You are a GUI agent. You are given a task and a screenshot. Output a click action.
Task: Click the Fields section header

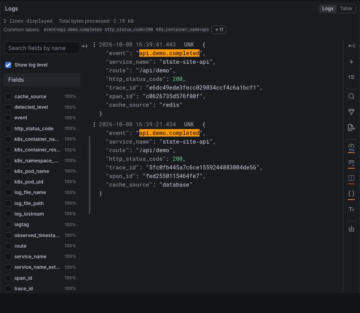click(42, 80)
